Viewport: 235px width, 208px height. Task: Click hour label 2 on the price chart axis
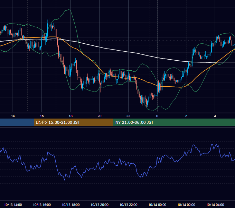[x=186, y=116]
